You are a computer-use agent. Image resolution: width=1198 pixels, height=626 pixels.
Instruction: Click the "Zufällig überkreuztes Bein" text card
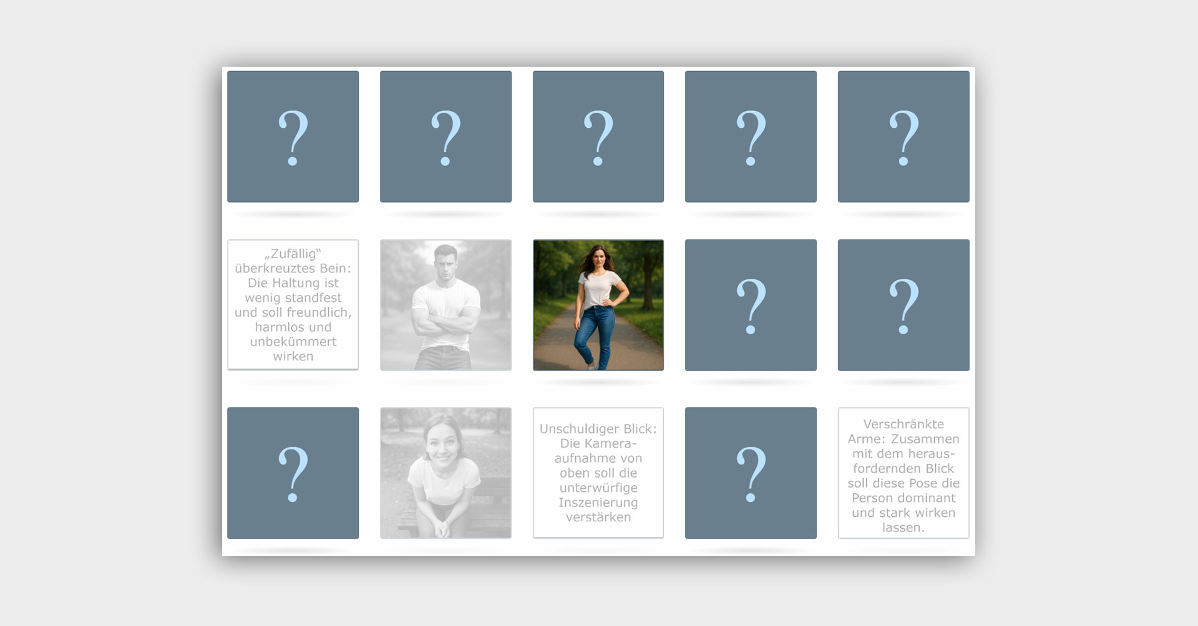point(293,305)
